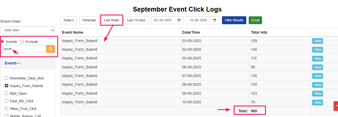Viewport: 338px width, 117px height.
Task: Choose the Last Week date range
Action: (x=112, y=20)
